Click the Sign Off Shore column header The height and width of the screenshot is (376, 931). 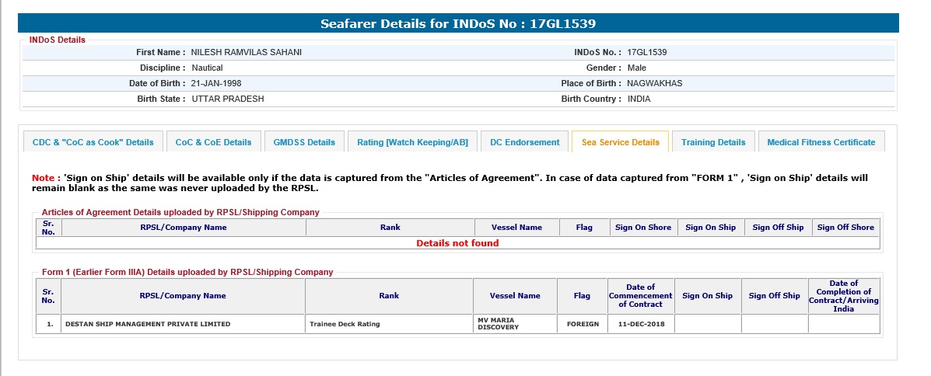[845, 228]
